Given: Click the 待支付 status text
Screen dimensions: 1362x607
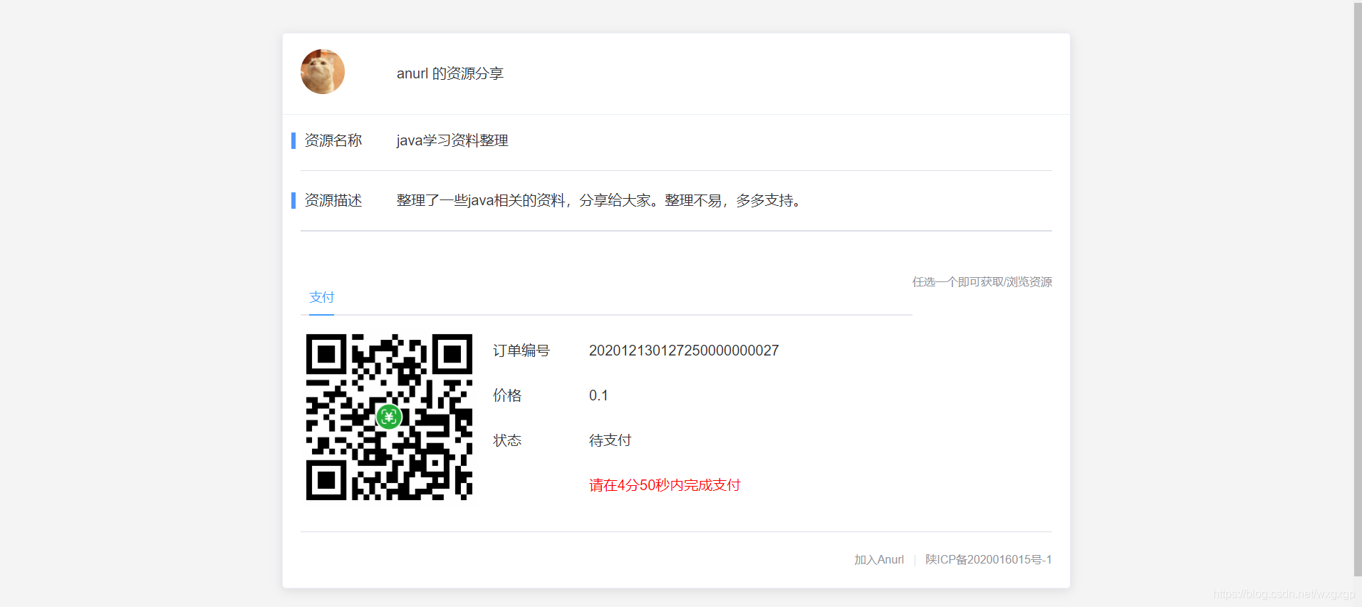Looking at the screenshot, I should 610,440.
